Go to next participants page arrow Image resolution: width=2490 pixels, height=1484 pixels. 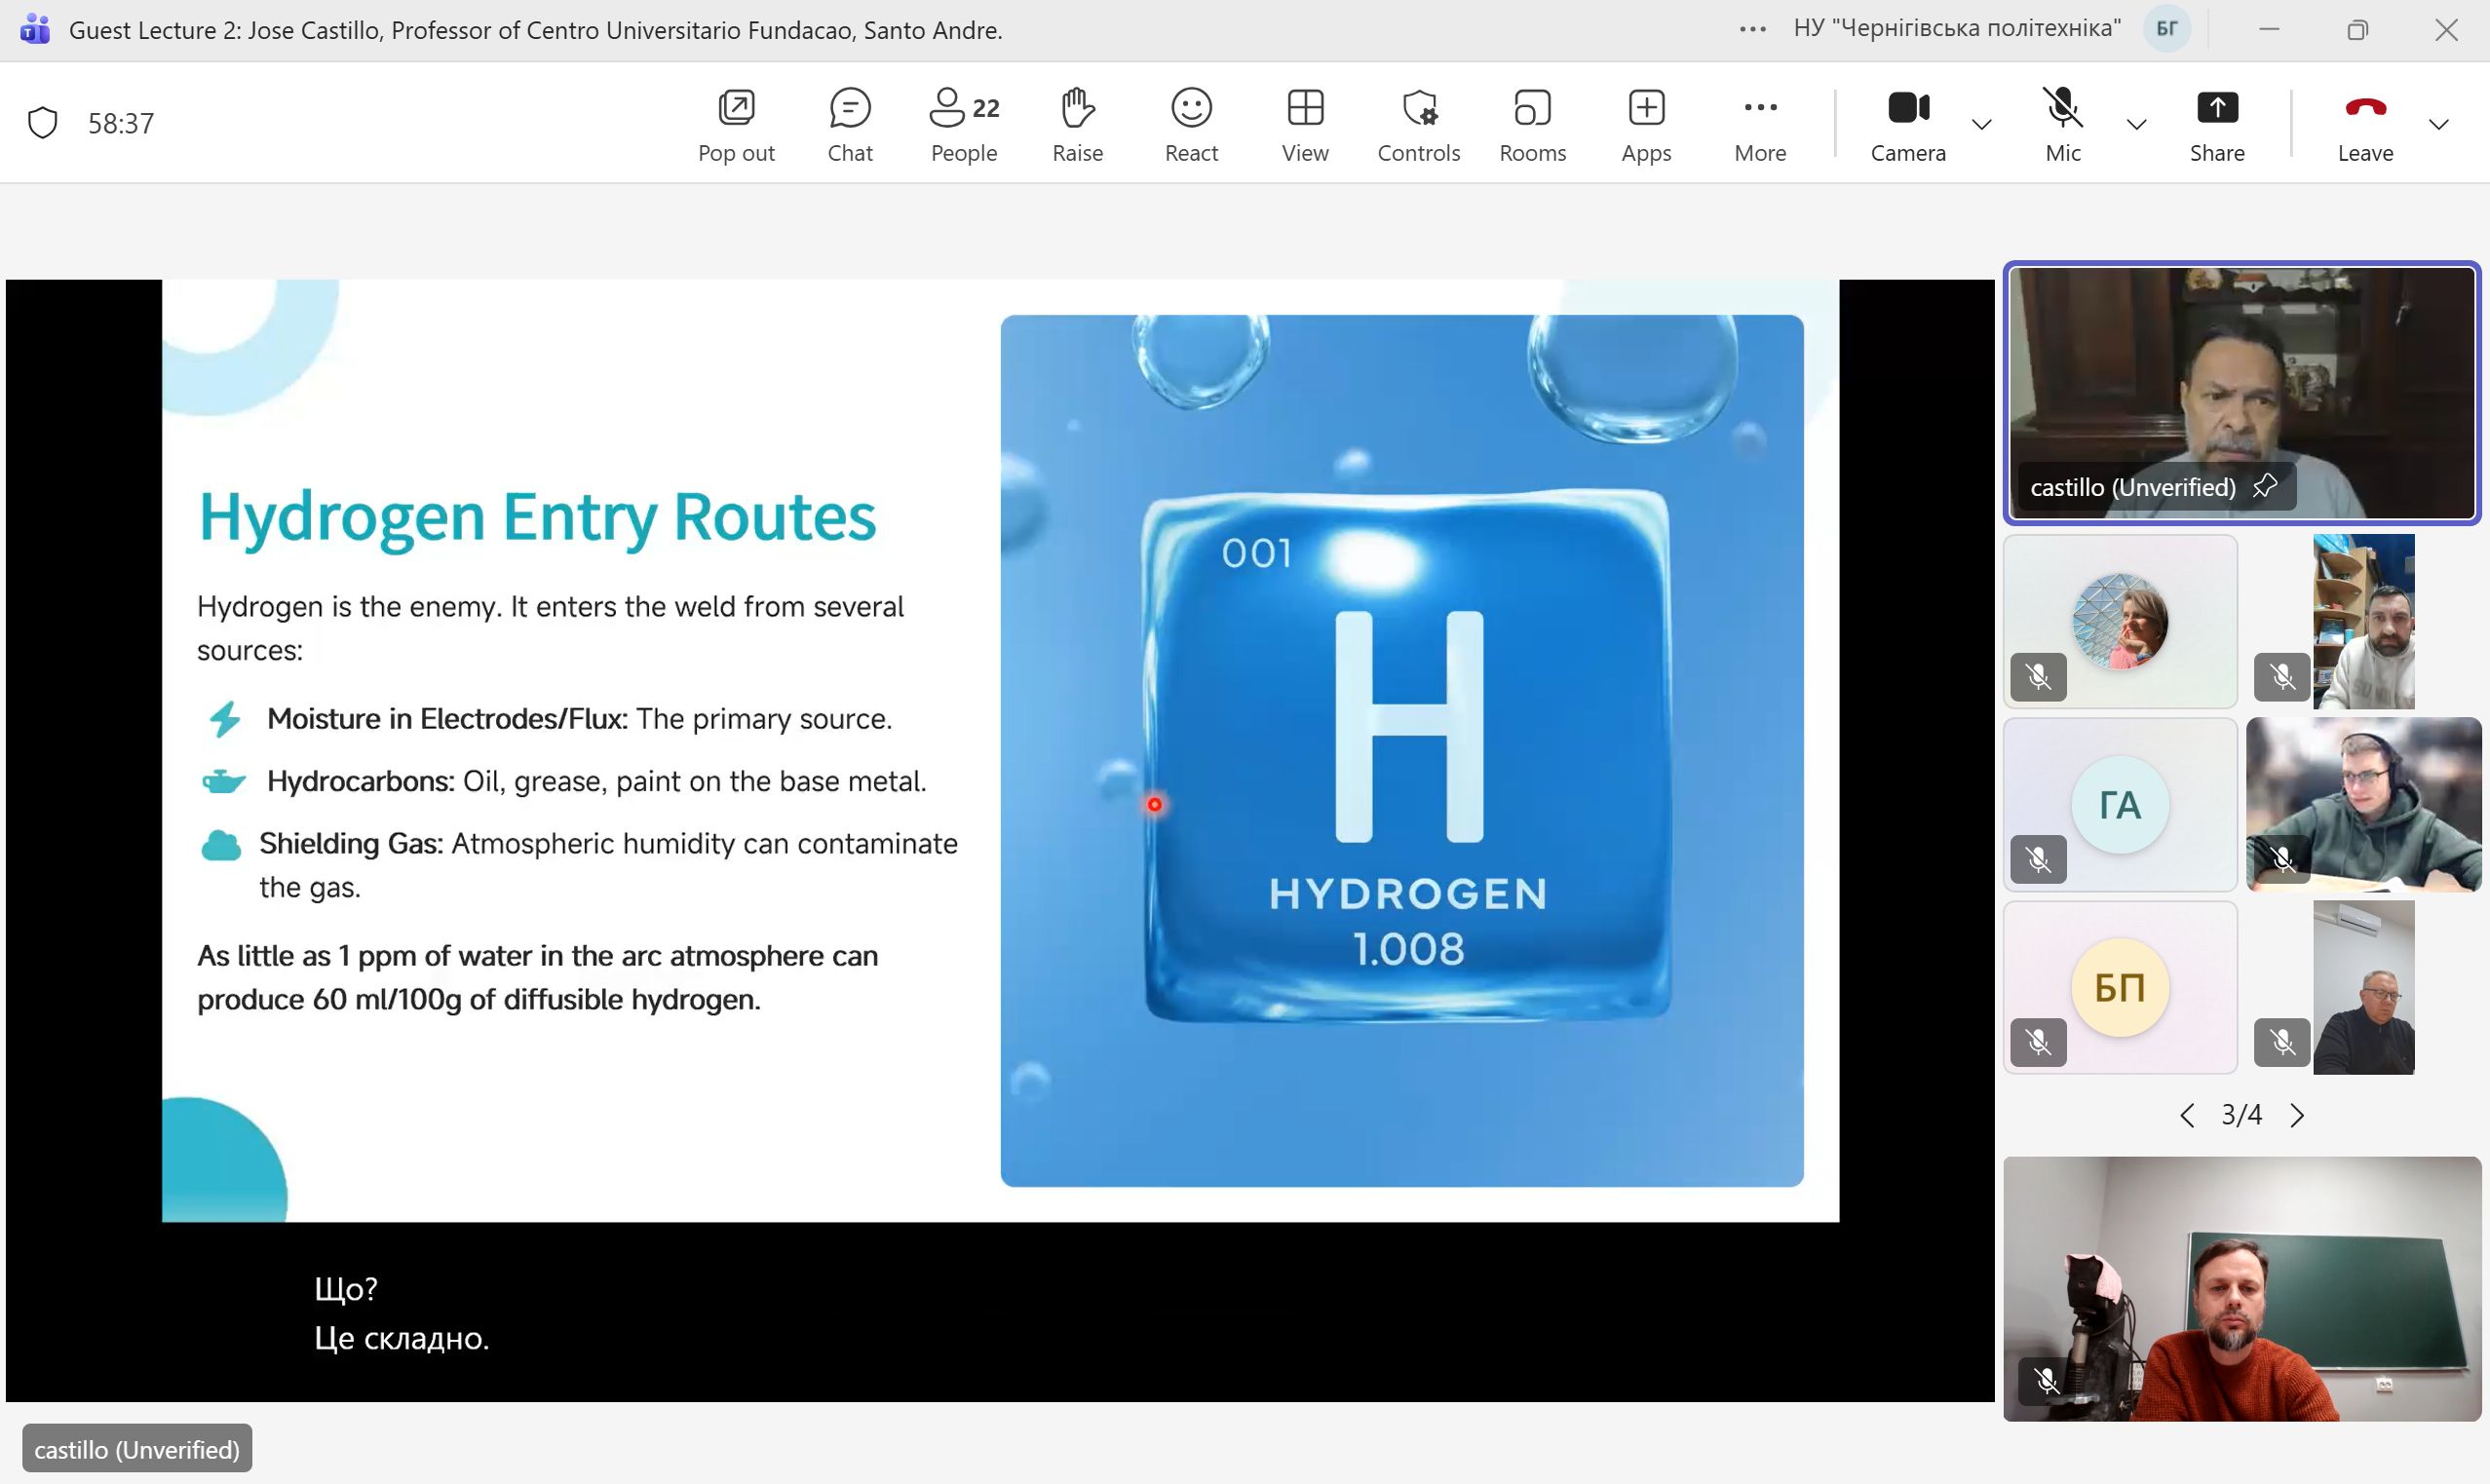tap(2297, 1115)
